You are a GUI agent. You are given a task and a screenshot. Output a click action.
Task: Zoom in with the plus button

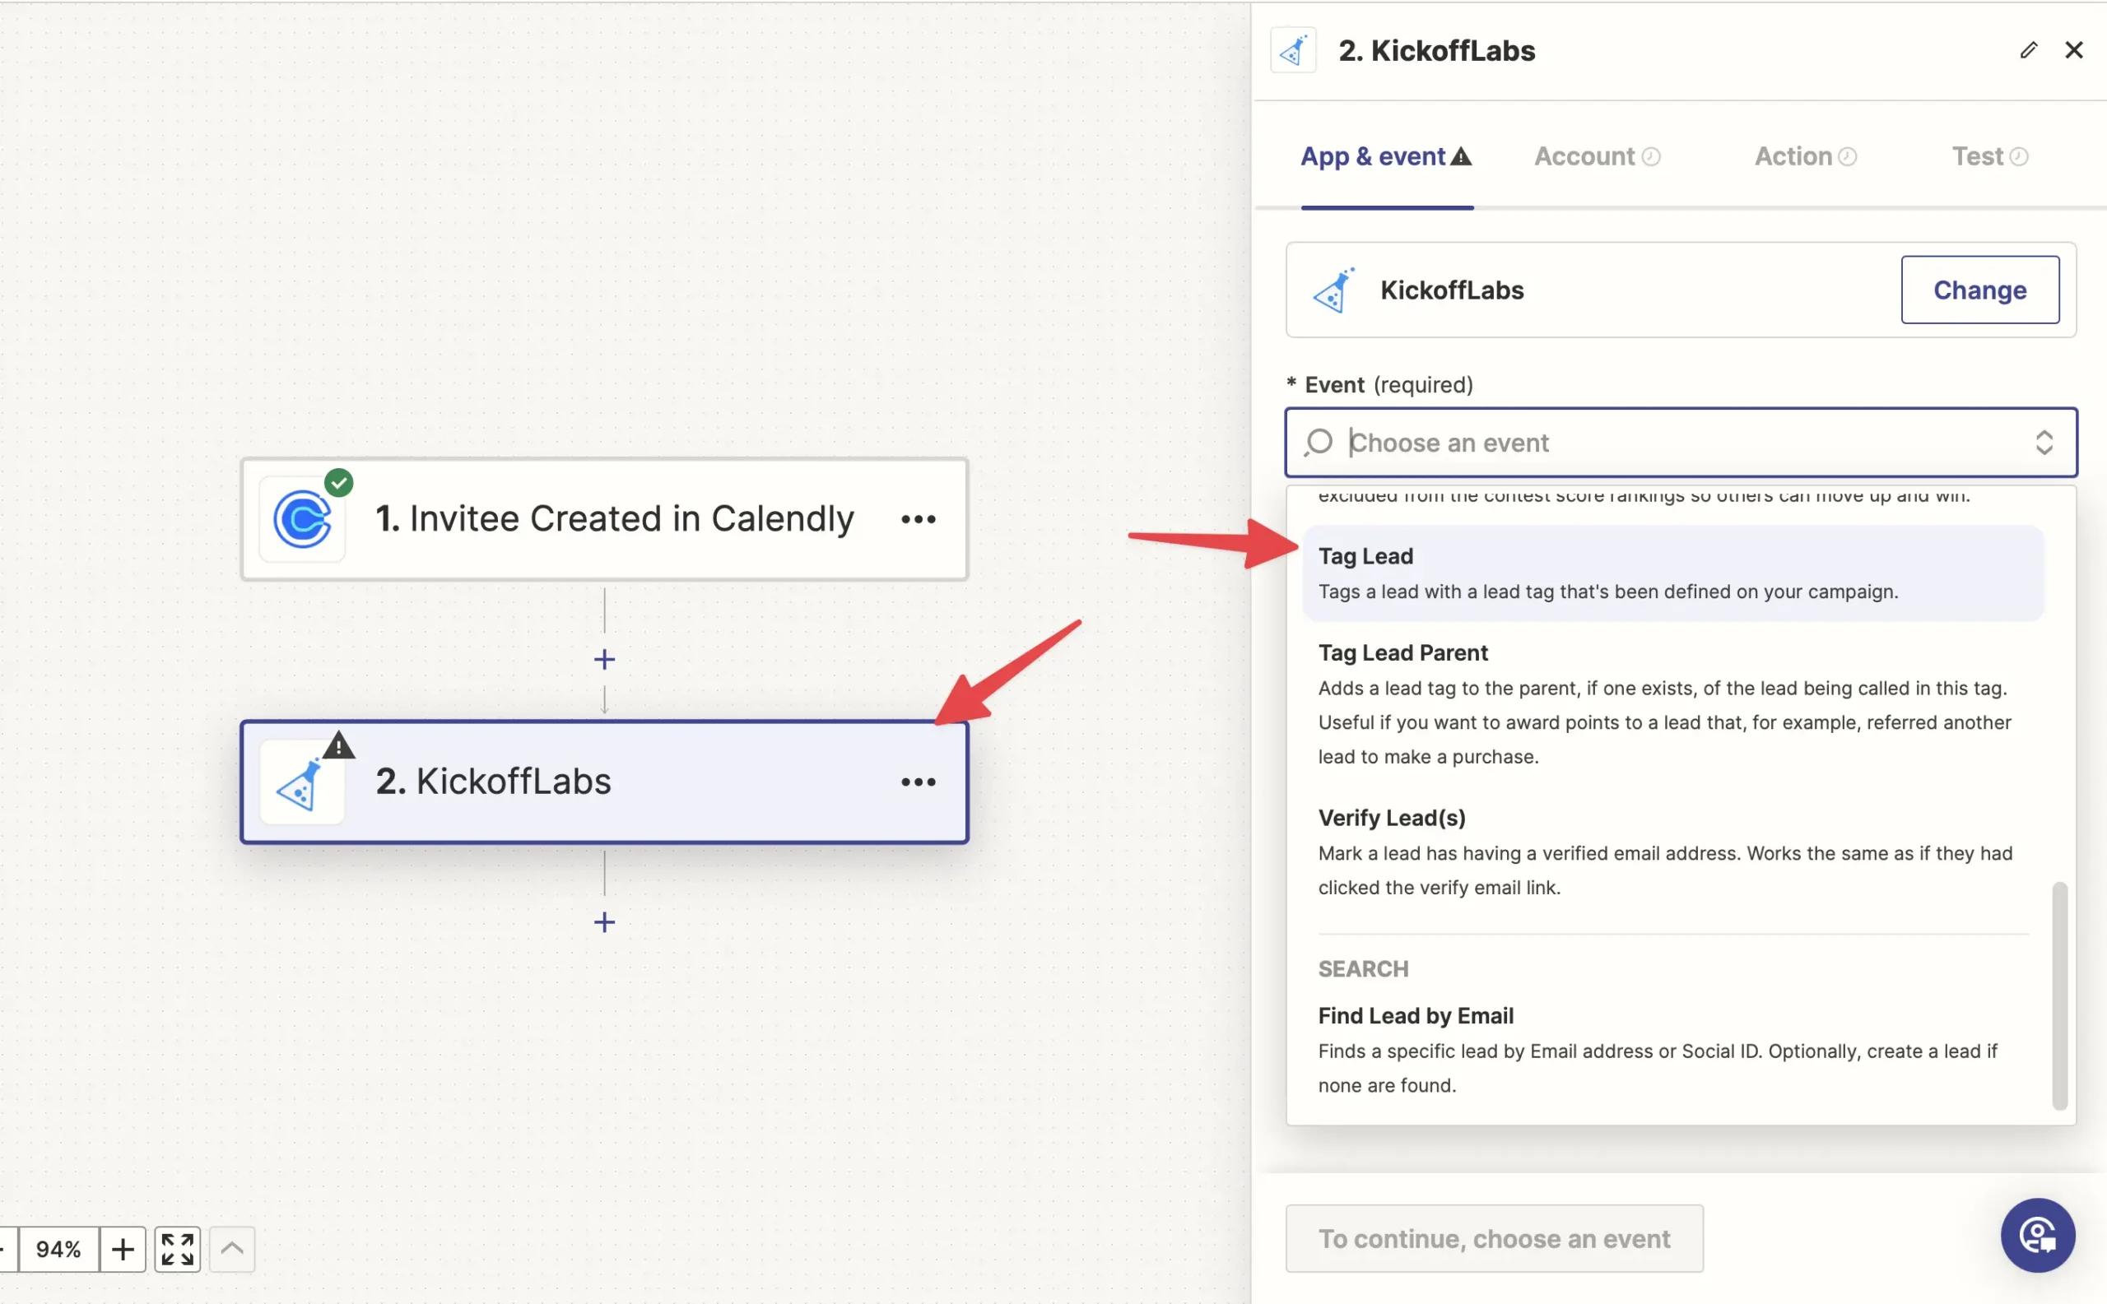point(123,1249)
